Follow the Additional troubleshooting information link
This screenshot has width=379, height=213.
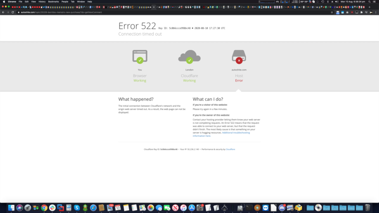click(221, 134)
